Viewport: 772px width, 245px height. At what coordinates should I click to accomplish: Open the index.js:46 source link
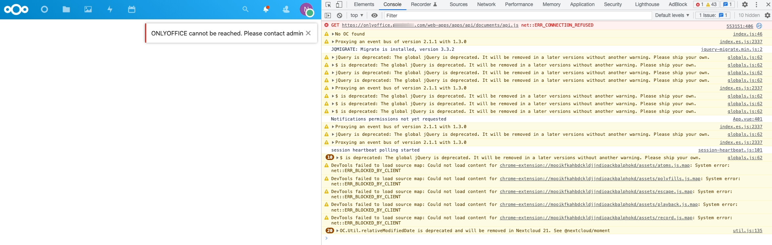pos(748,34)
